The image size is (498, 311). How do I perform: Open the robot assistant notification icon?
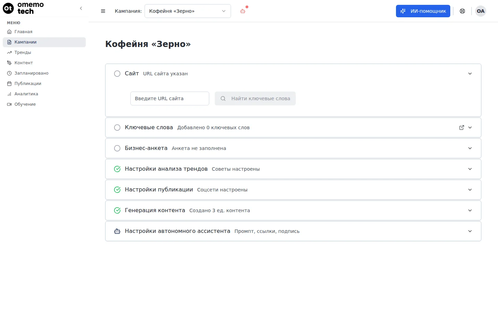point(243,11)
